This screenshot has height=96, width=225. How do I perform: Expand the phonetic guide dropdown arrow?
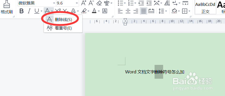click(111, 3)
